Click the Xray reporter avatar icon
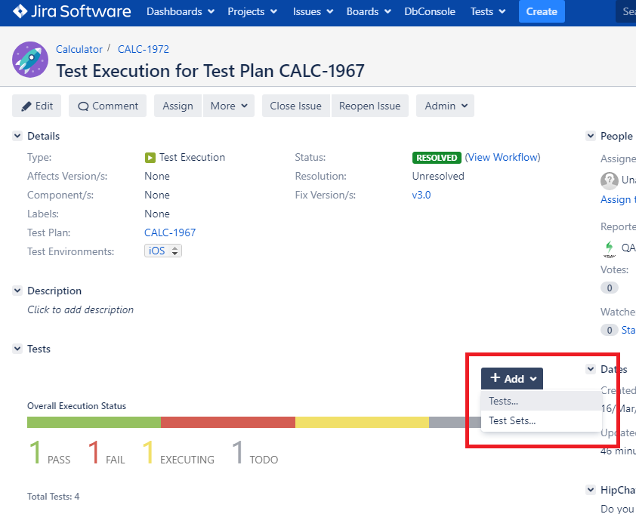Viewport: 636px width, 514px height. pyautogui.click(x=610, y=248)
